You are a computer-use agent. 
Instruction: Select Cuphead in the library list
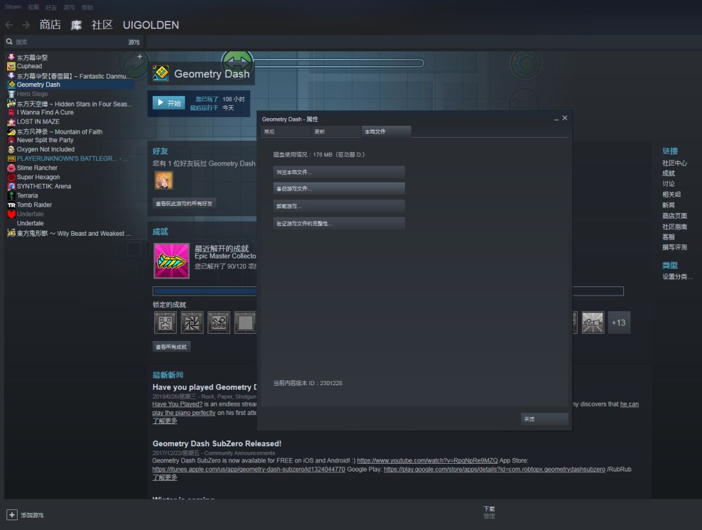point(29,66)
